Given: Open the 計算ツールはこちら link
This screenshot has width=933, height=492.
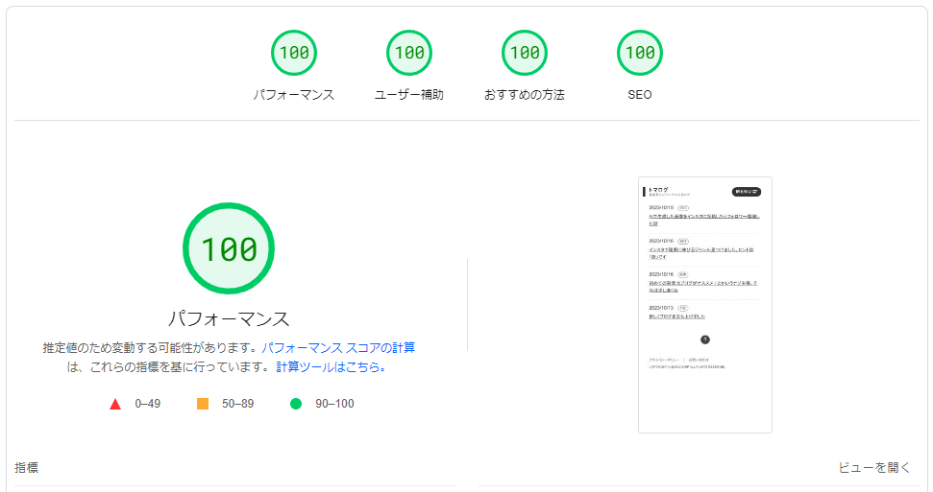Looking at the screenshot, I should pyautogui.click(x=331, y=367).
